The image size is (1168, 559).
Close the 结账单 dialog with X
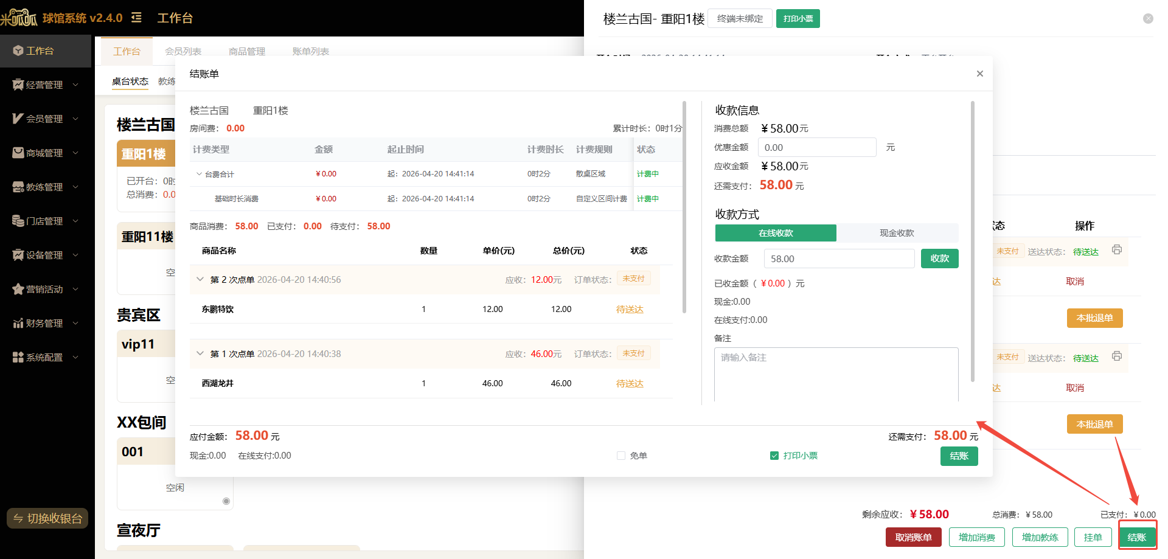tap(979, 74)
